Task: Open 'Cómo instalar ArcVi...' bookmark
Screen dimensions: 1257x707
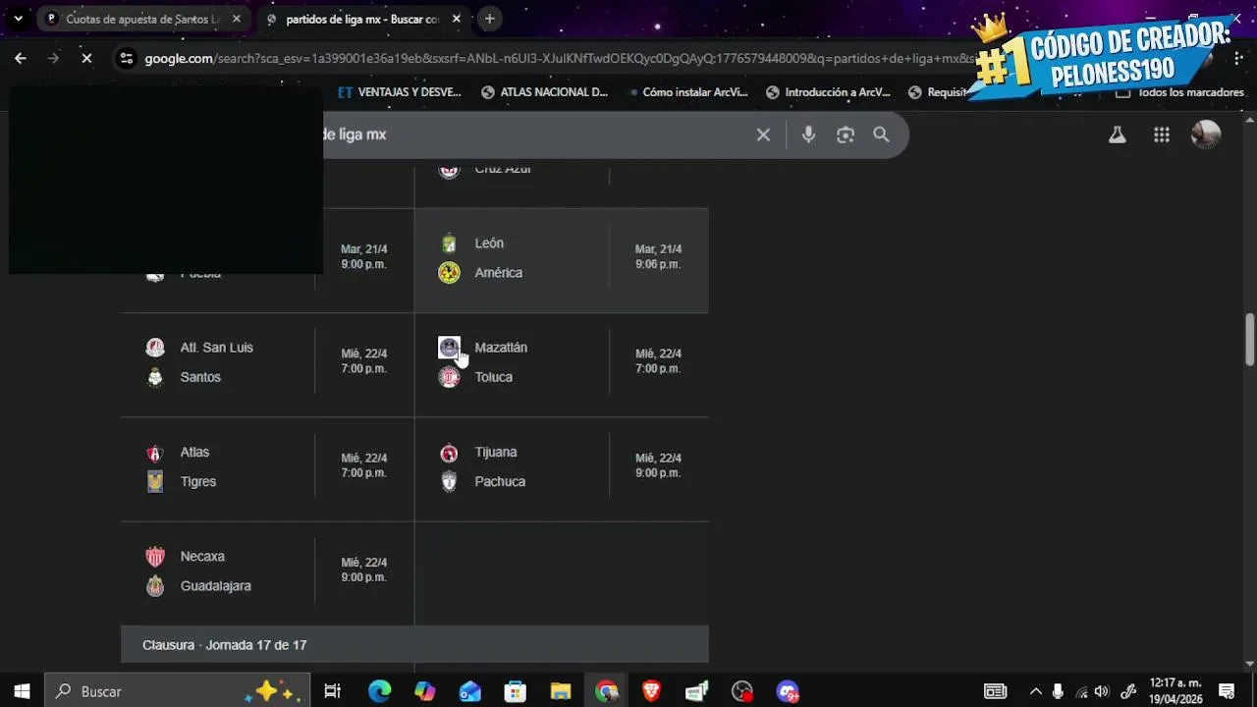Action: (688, 92)
